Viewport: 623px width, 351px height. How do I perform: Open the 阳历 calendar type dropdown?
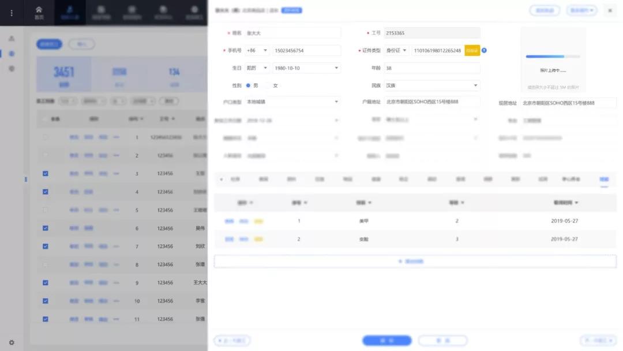pos(257,68)
